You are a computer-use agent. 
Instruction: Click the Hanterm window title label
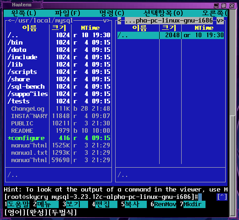[22, 5]
